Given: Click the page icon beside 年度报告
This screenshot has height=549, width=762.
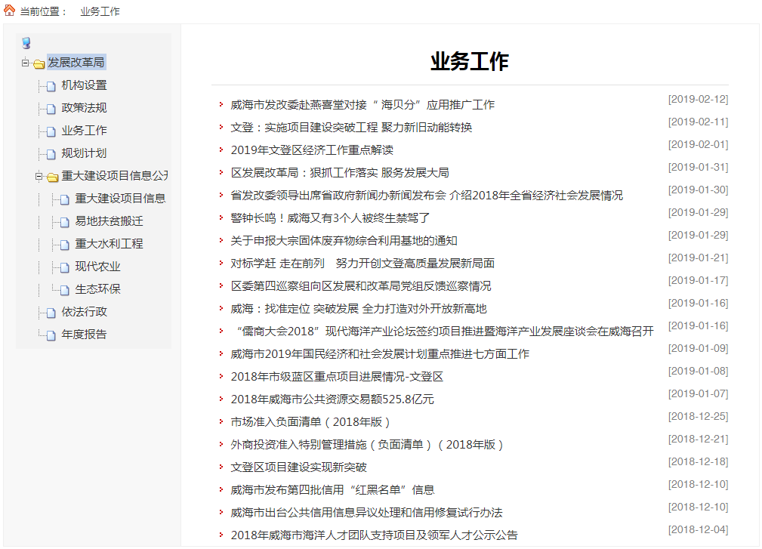Looking at the screenshot, I should [x=51, y=335].
